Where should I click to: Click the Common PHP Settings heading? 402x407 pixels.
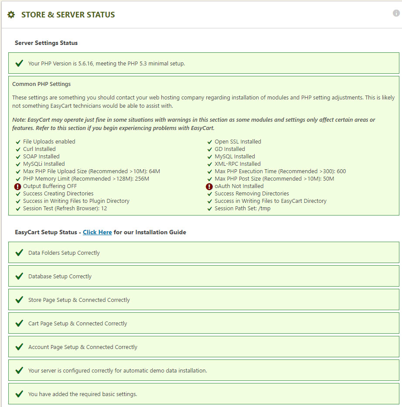pyautogui.click(x=41, y=84)
